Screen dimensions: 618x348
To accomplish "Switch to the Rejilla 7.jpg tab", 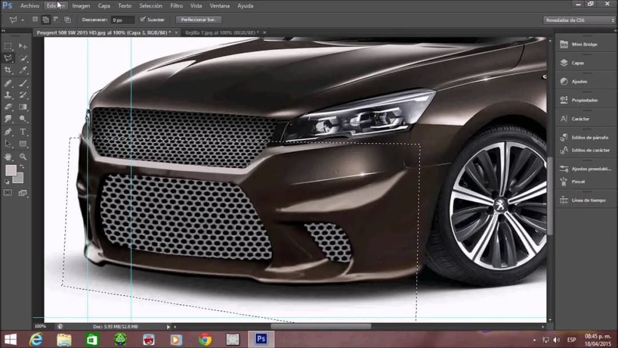I will click(220, 33).
